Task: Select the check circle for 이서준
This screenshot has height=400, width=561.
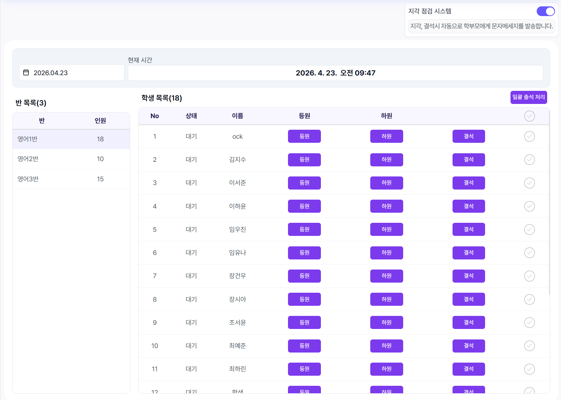Action: pyautogui.click(x=529, y=183)
